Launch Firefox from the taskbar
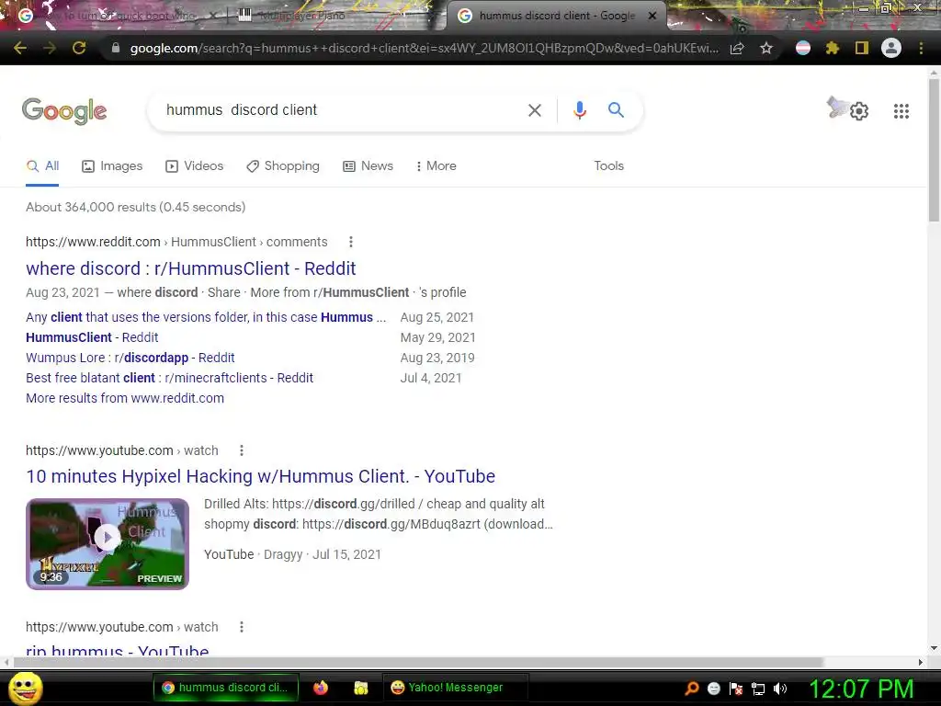This screenshot has height=706, width=941. [x=321, y=688]
